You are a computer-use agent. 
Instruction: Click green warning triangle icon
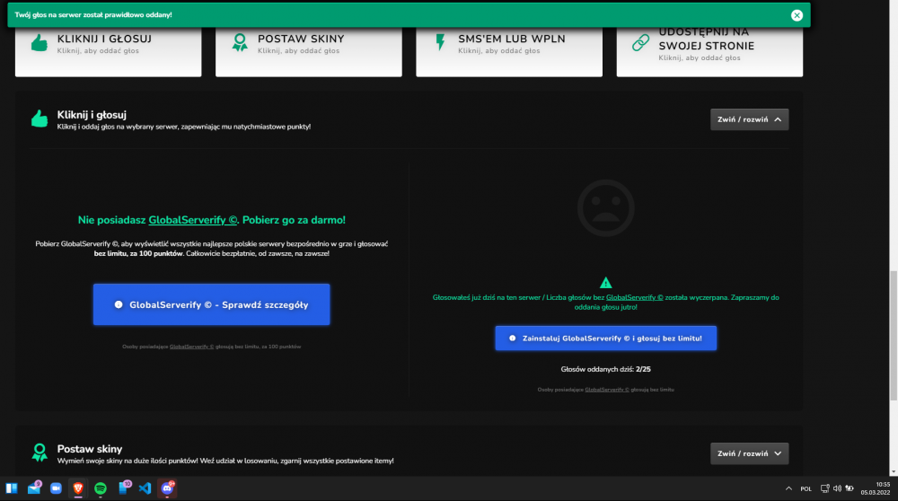605,283
